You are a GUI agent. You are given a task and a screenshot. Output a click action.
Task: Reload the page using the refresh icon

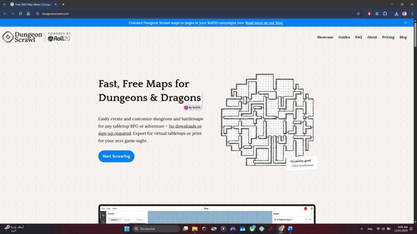pos(20,13)
